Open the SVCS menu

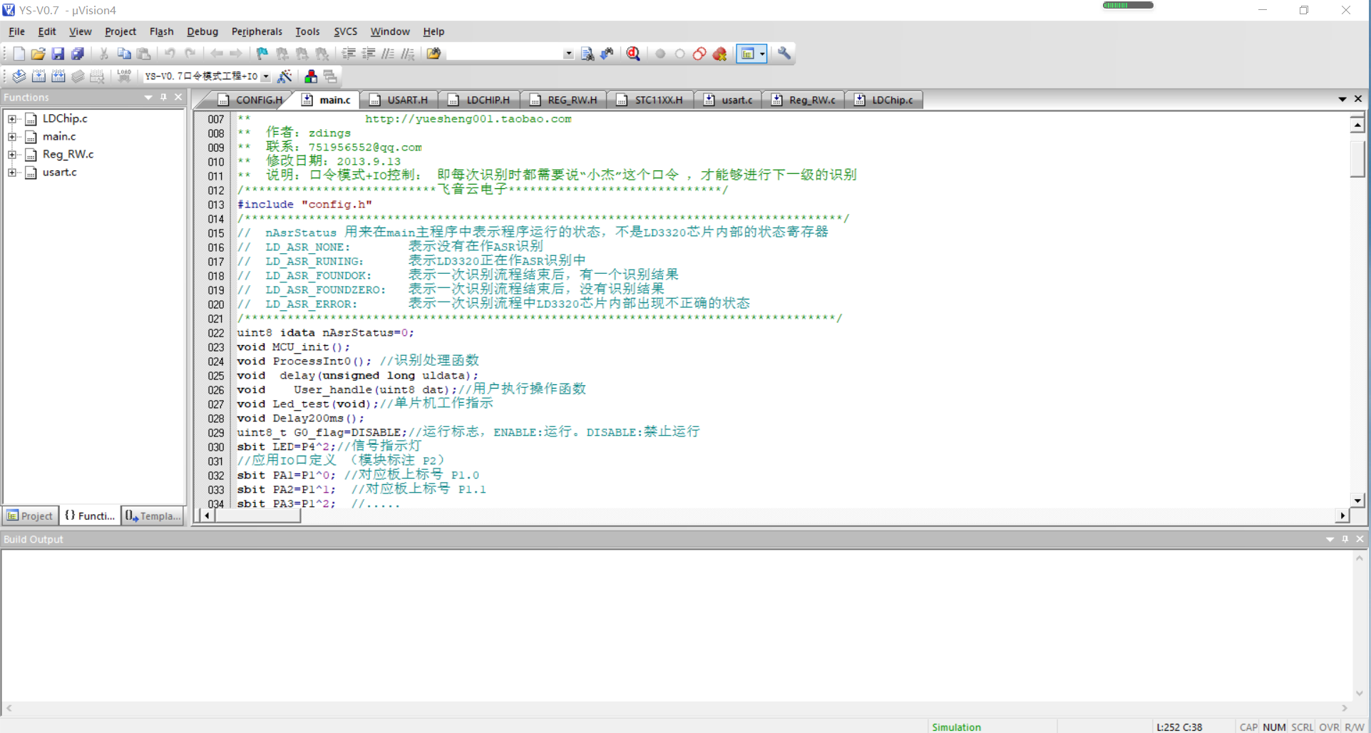(x=346, y=31)
